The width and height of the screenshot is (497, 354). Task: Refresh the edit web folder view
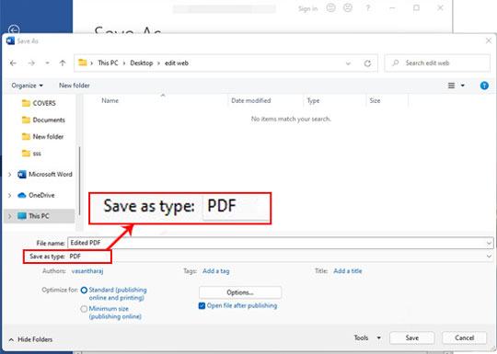pyautogui.click(x=367, y=63)
